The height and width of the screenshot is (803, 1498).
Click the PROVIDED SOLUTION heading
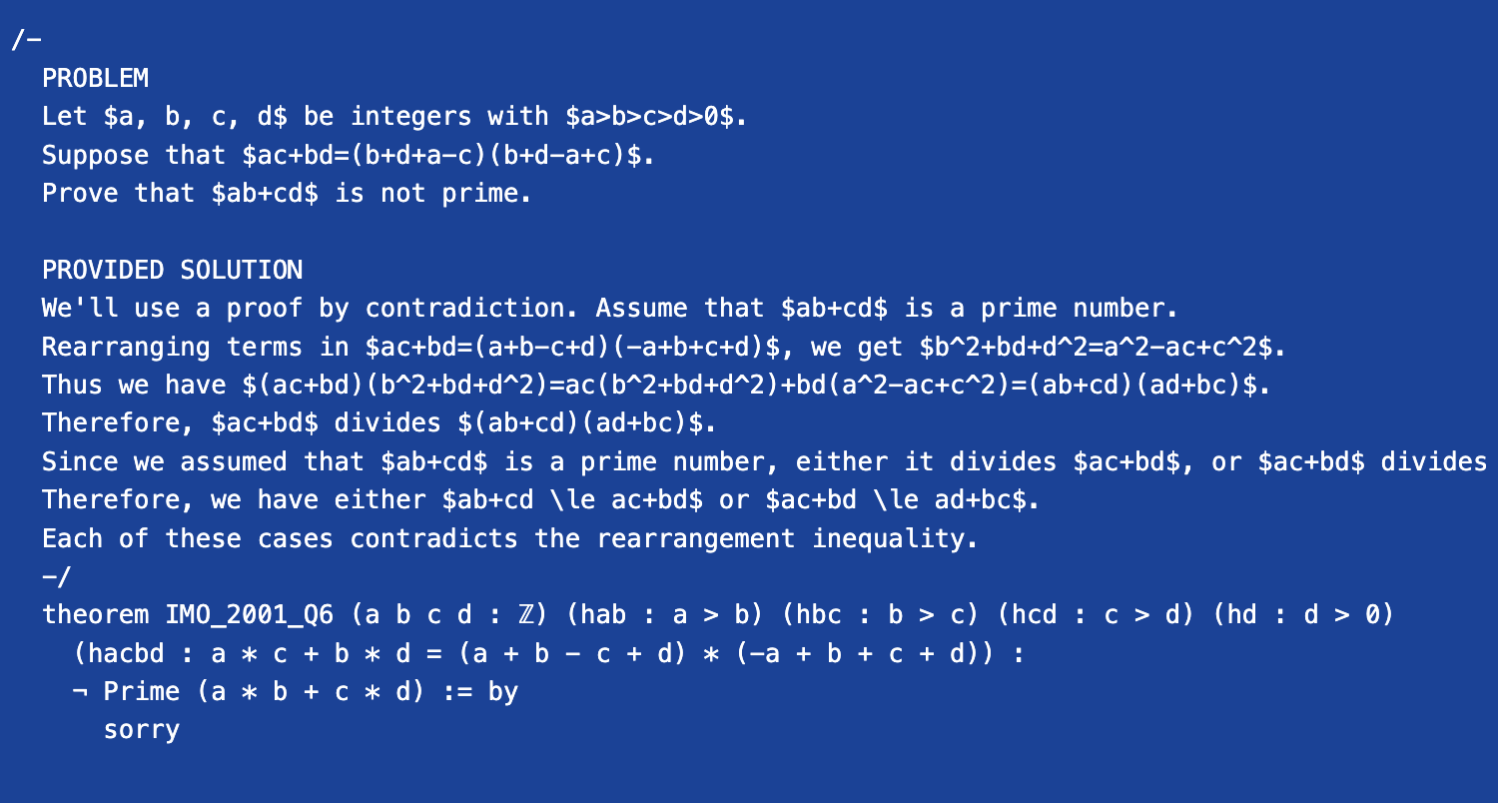pyautogui.click(x=172, y=270)
